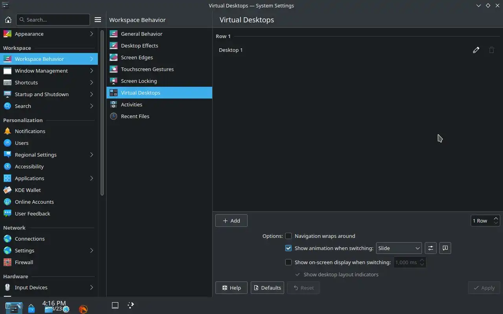Open Firewall settings
The image size is (503, 314).
(49, 262)
